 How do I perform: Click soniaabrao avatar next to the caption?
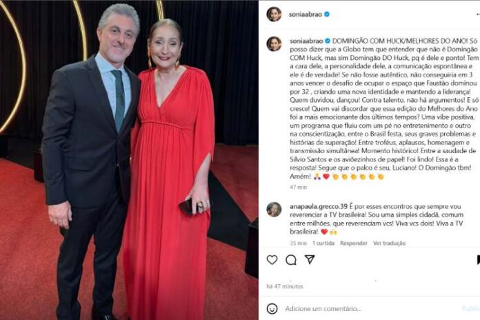(x=274, y=44)
